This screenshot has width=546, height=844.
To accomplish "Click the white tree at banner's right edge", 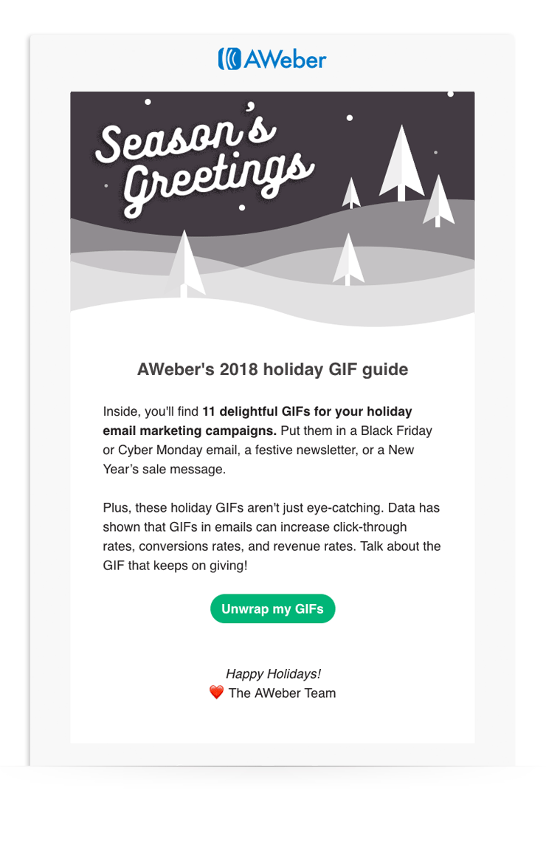I will (x=438, y=201).
